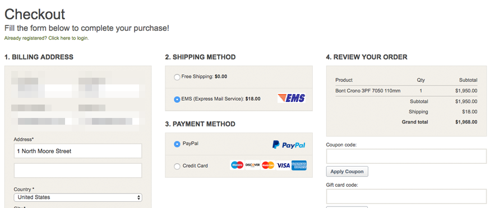Click the EMS shipping logo
This screenshot has height=208, width=494.
pos(292,98)
